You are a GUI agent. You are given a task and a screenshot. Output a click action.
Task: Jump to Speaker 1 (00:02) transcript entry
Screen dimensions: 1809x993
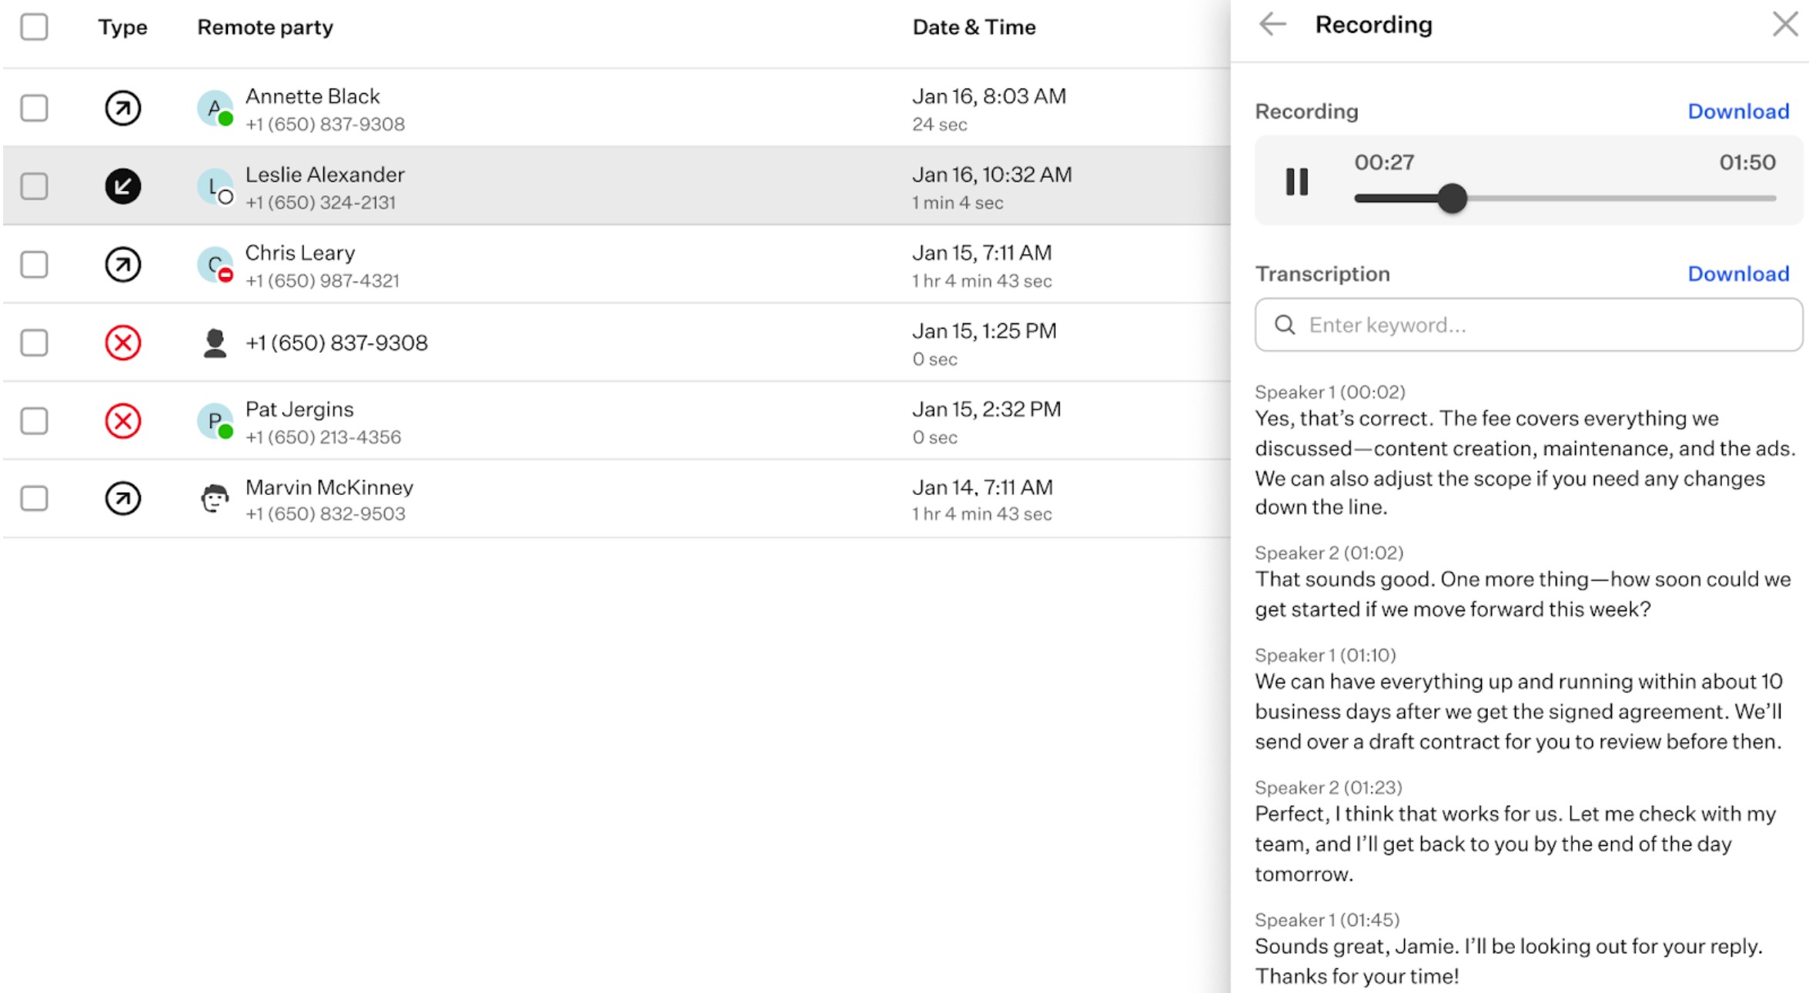pyautogui.click(x=1330, y=393)
